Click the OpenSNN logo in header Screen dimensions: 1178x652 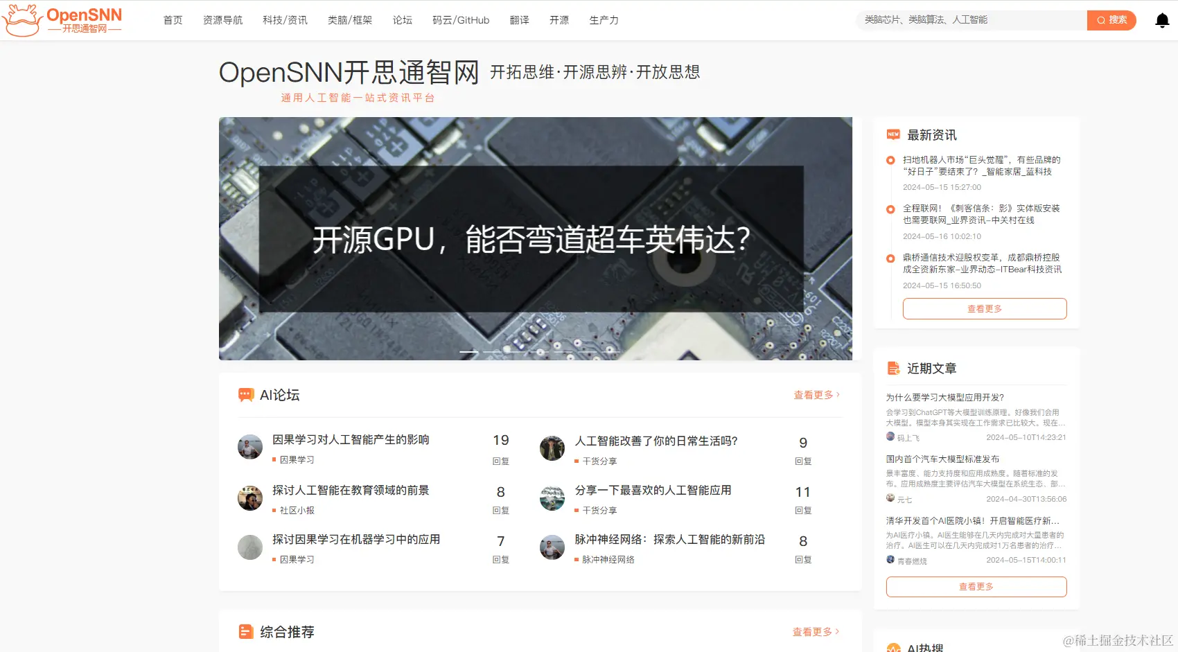tap(62, 20)
